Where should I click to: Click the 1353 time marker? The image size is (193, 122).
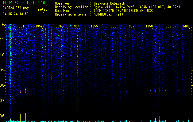tap(57, 26)
